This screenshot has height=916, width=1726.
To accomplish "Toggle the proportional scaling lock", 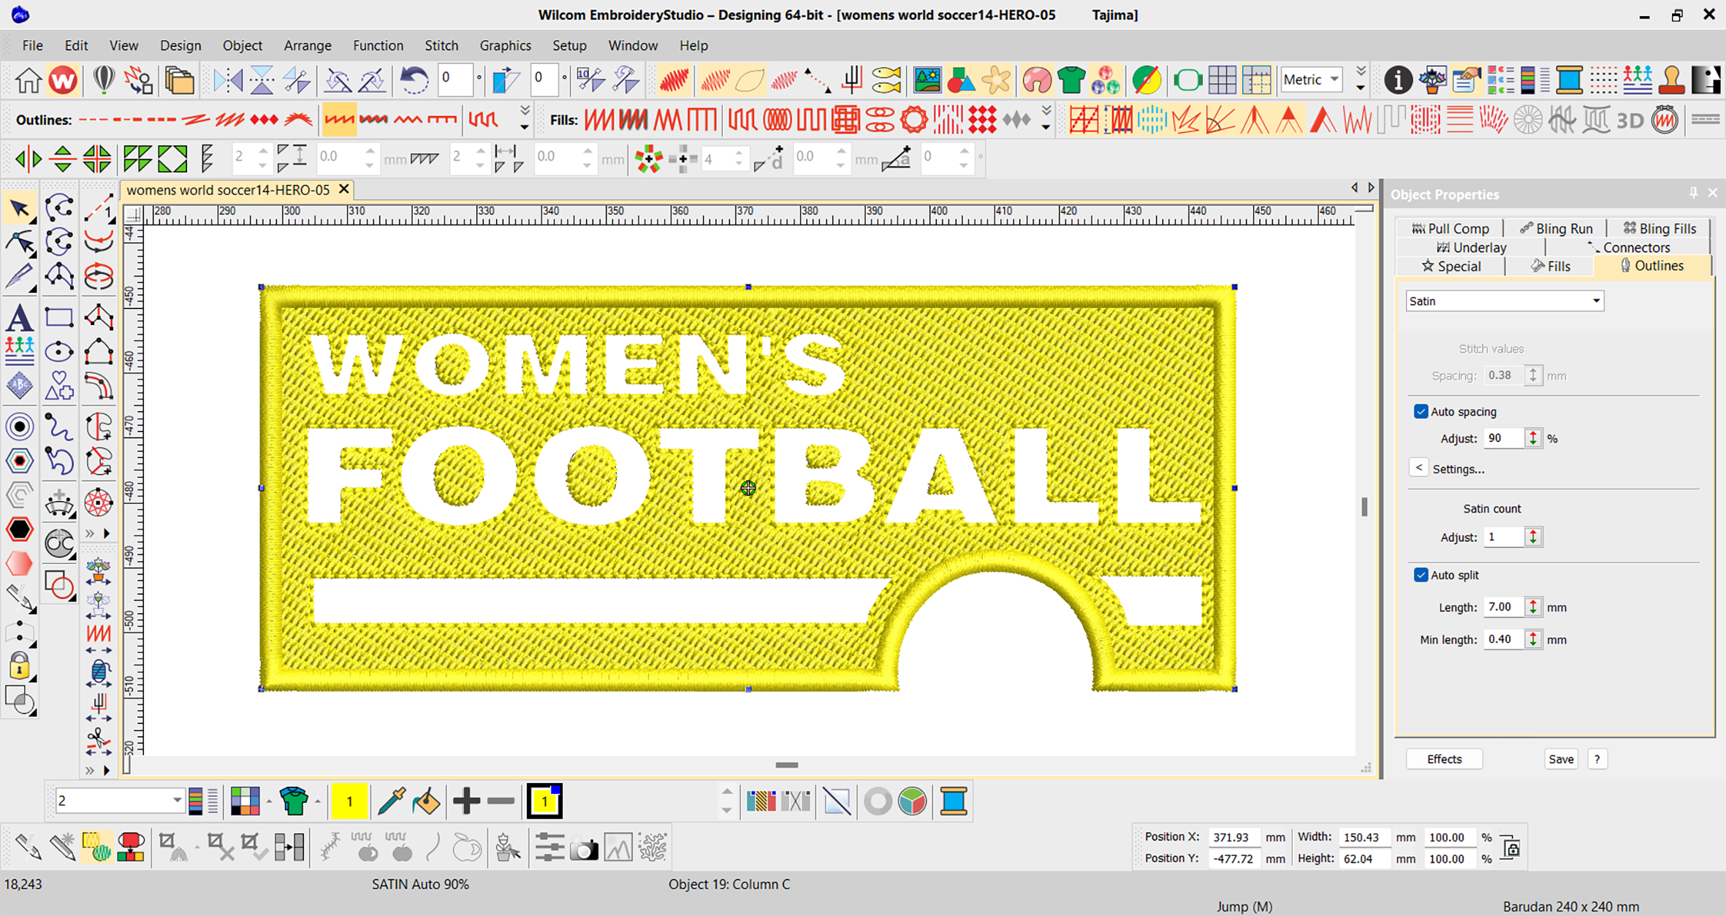I will [x=1511, y=848].
